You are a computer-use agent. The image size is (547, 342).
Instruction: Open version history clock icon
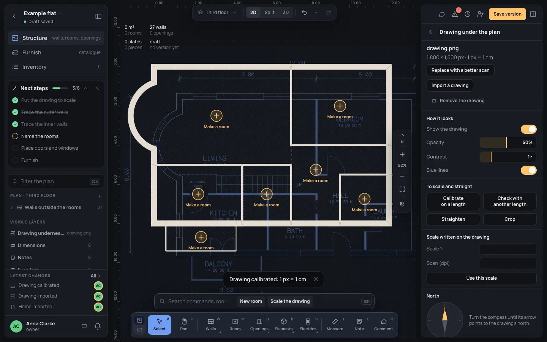pyautogui.click(x=468, y=14)
